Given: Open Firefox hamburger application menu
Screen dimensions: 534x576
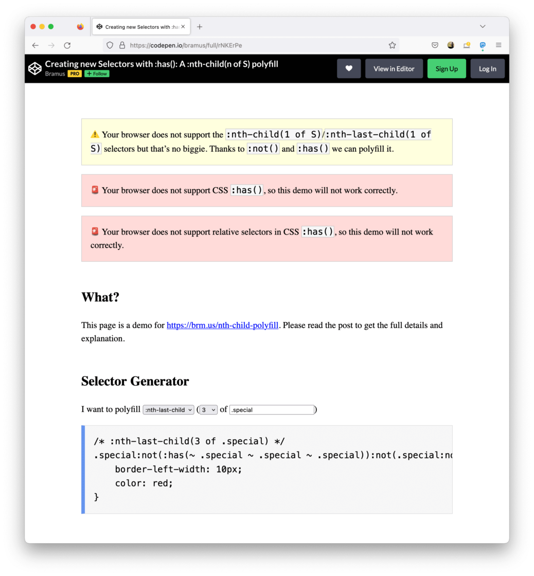Looking at the screenshot, I should coord(499,45).
